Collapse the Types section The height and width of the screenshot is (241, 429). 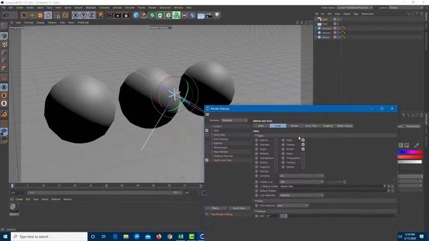(x=256, y=135)
